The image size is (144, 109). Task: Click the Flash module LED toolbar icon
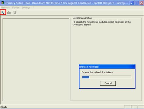click(15, 12)
